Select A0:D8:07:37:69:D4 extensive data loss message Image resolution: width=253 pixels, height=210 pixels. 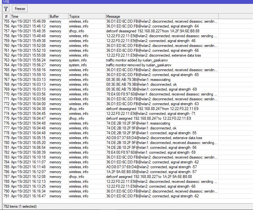tap(154, 138)
